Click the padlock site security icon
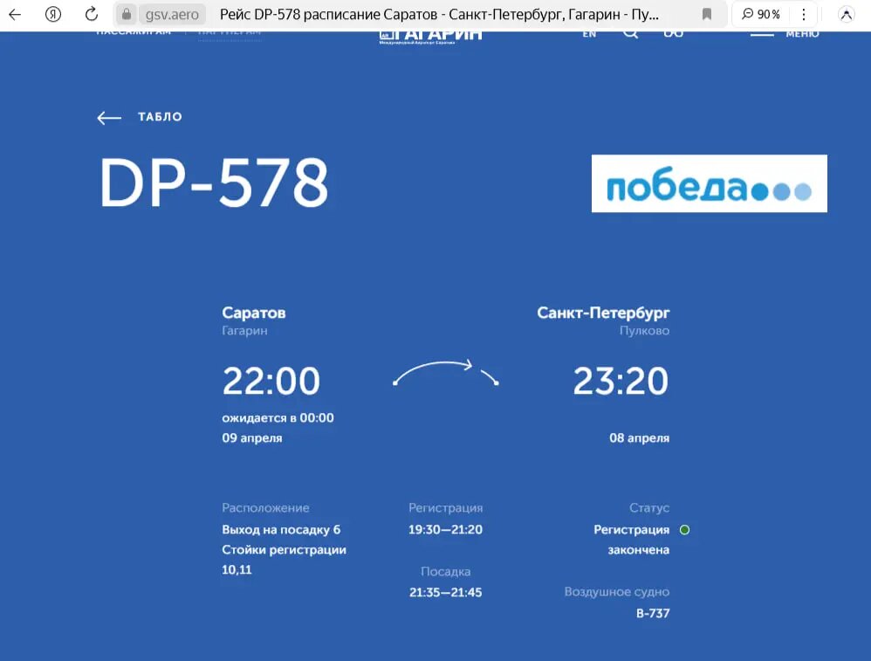 [127, 15]
